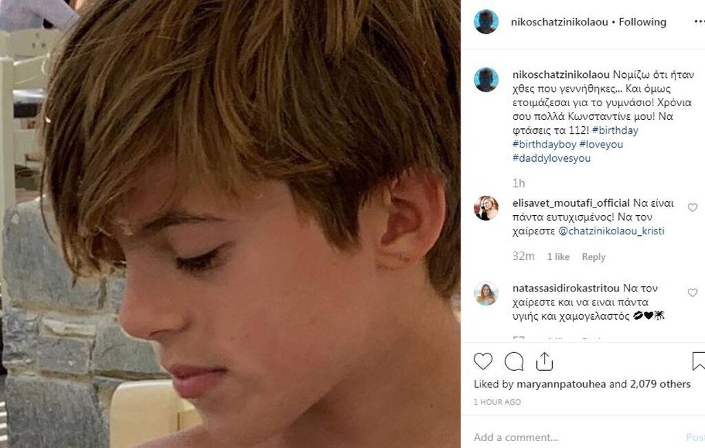Open the #daddylovesyou hashtag
Image resolution: width=705 pixels, height=448 pixels.
pyautogui.click(x=551, y=159)
